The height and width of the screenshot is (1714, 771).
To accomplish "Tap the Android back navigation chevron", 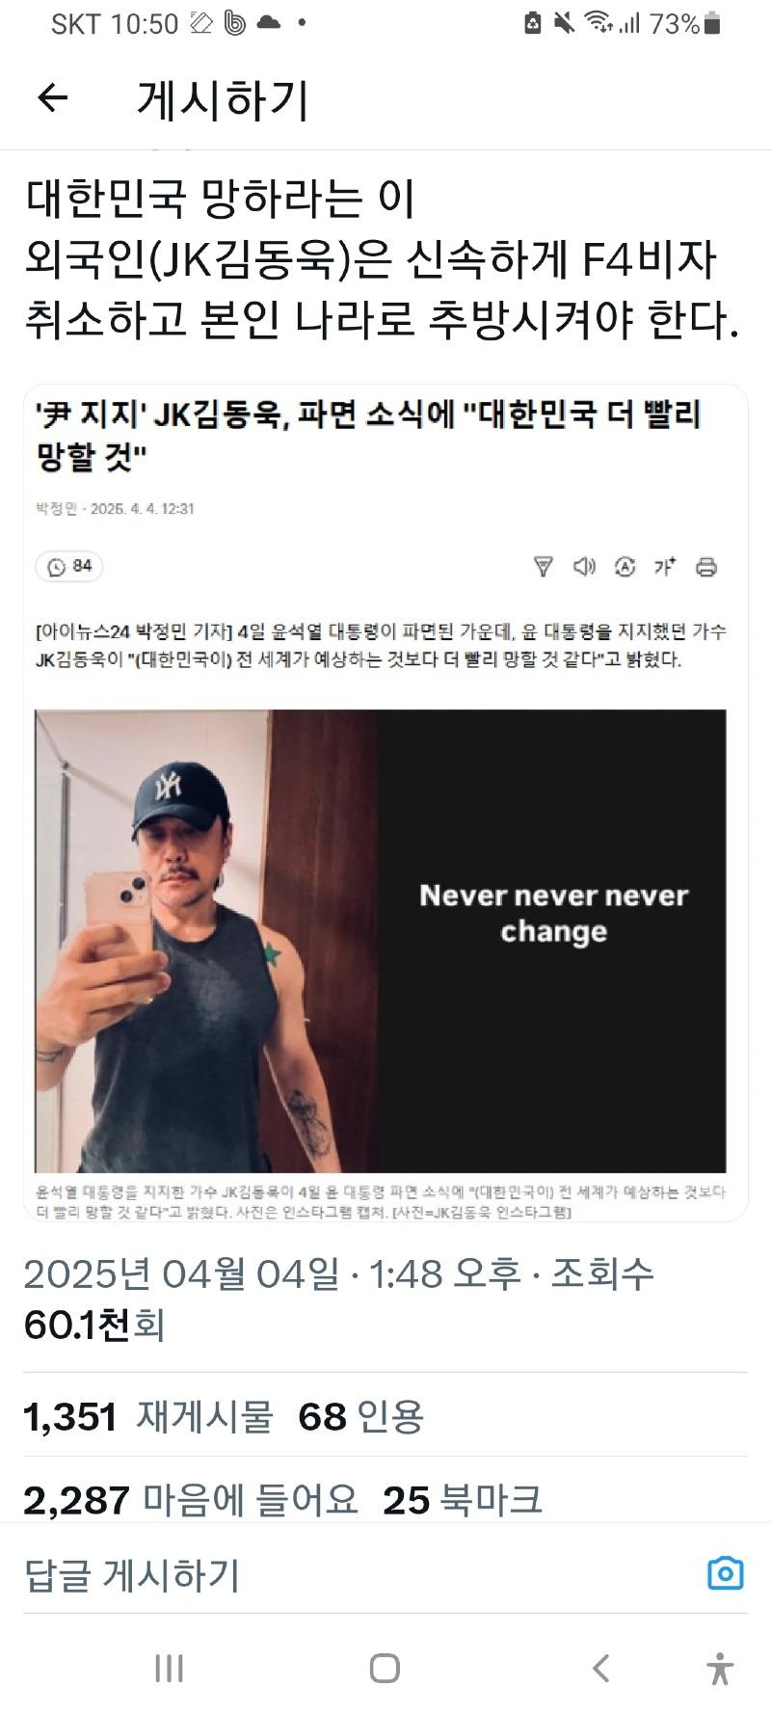I will pos(600,1668).
